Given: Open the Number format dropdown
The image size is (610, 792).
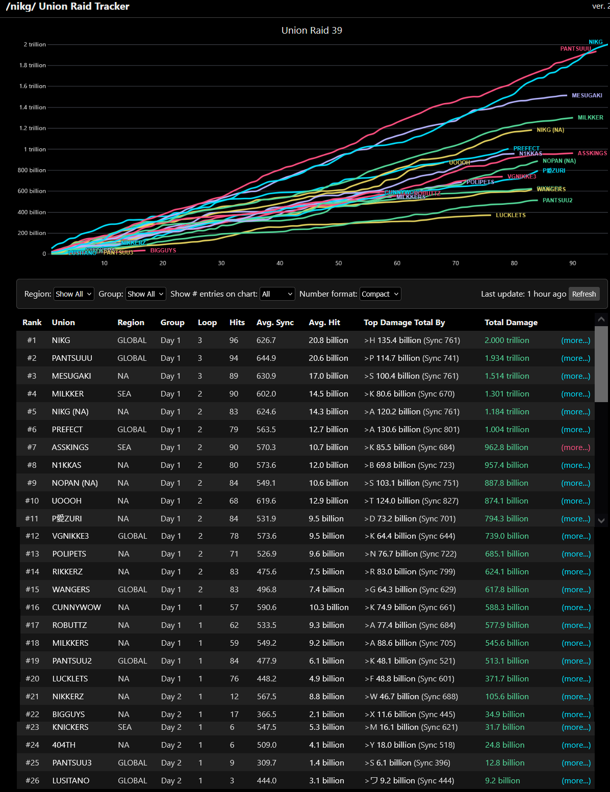Looking at the screenshot, I should point(380,294).
